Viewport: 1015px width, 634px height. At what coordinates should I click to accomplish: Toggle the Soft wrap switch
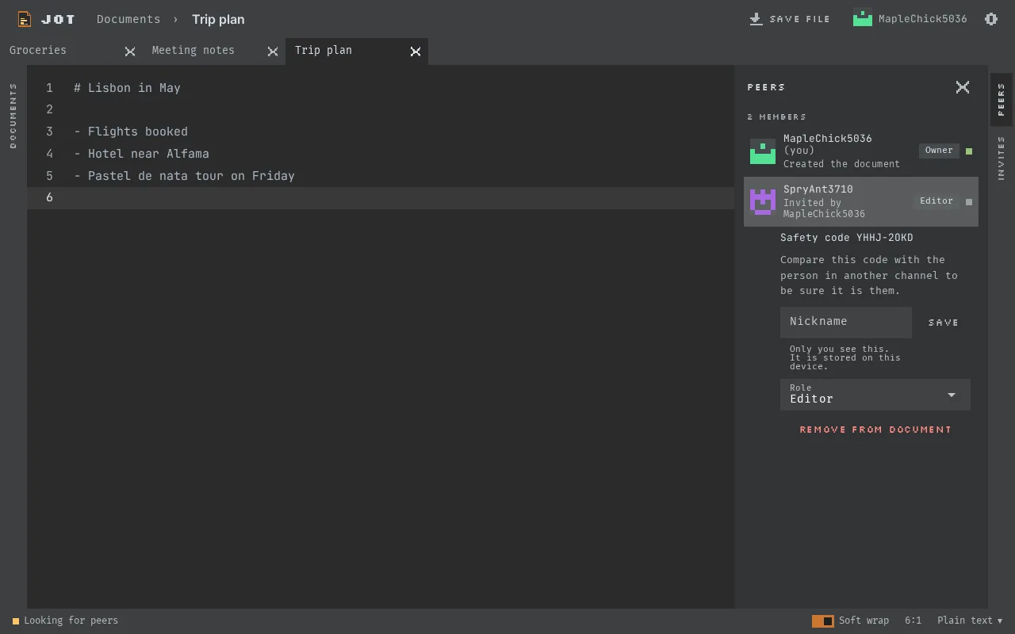[x=823, y=621]
